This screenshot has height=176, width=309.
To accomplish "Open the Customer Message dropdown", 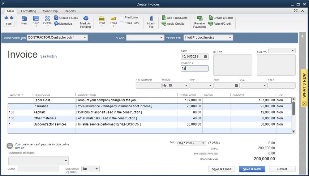I will (66, 161).
